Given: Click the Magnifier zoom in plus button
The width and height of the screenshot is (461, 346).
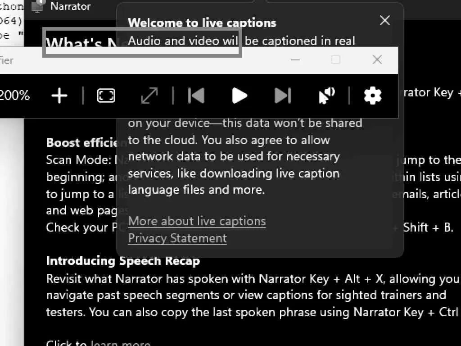Looking at the screenshot, I should point(59,96).
